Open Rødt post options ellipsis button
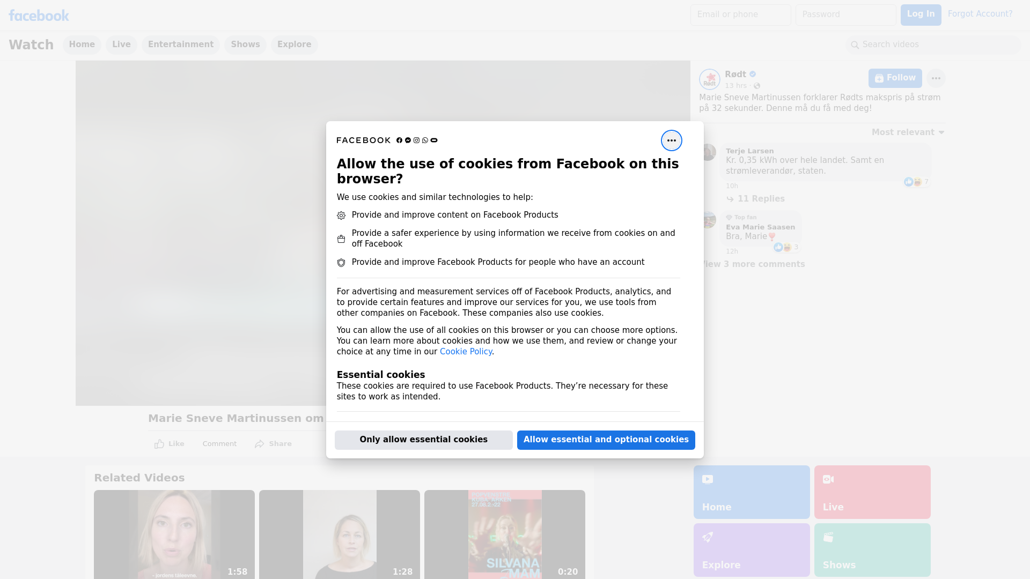Screen dimensions: 1030x579 (936, 78)
